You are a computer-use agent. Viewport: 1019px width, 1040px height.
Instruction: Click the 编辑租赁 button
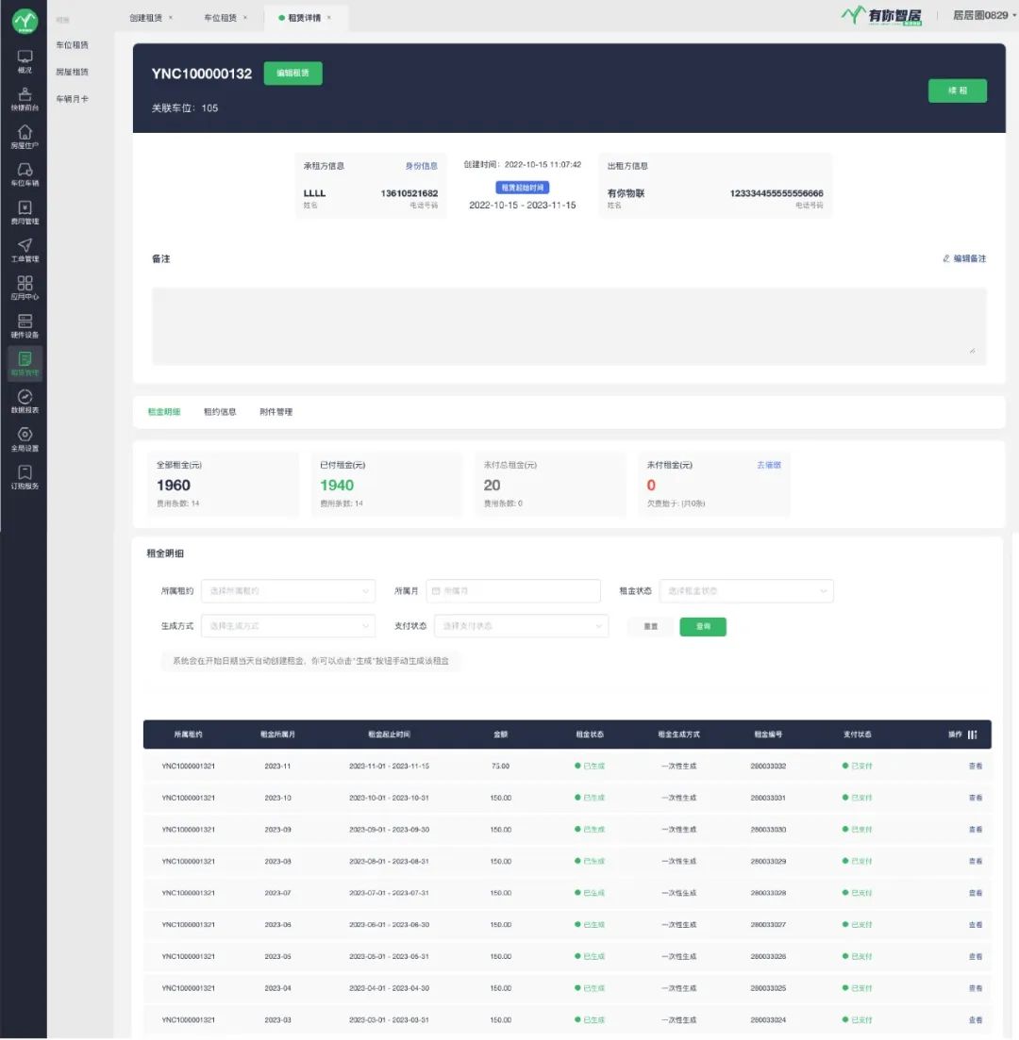coord(292,74)
